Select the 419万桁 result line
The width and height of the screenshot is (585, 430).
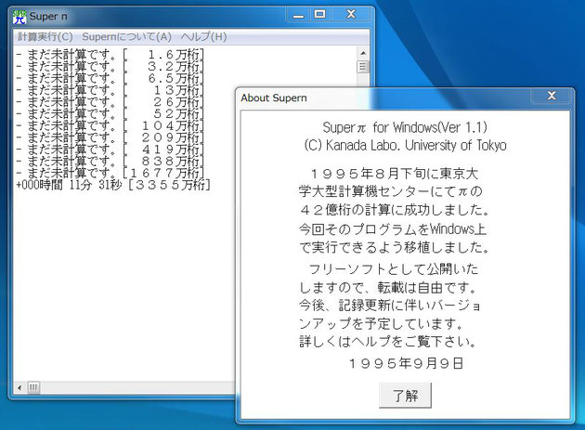110,150
